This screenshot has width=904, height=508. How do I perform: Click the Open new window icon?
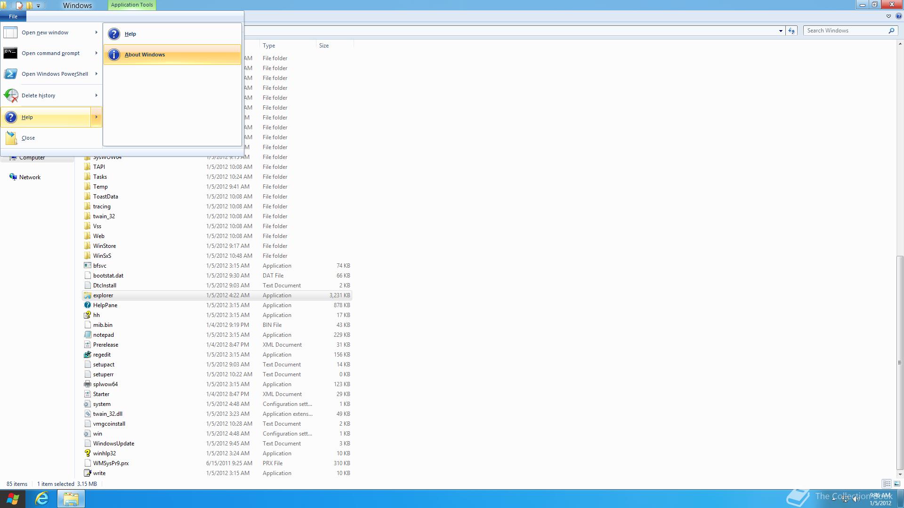(10, 32)
